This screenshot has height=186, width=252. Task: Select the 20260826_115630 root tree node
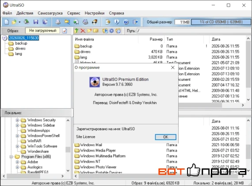24,38
